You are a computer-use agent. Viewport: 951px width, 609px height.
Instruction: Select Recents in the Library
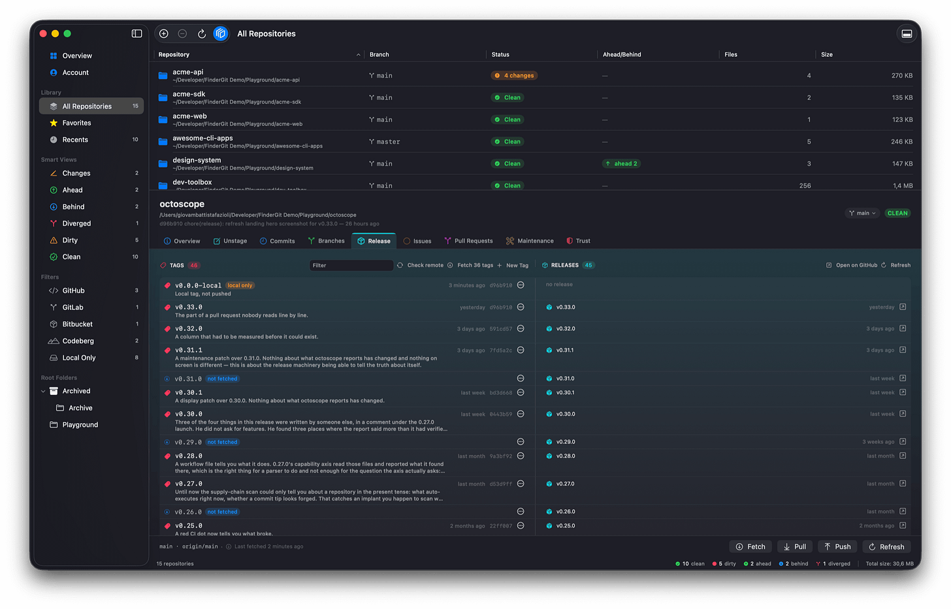click(91, 140)
